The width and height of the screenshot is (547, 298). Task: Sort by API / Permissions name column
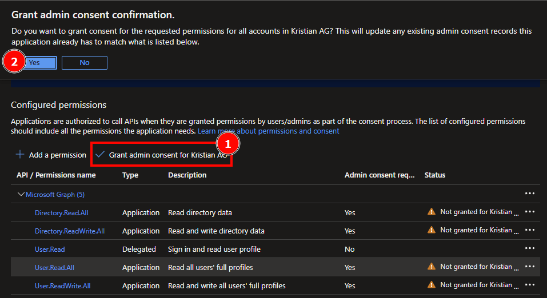click(56, 175)
